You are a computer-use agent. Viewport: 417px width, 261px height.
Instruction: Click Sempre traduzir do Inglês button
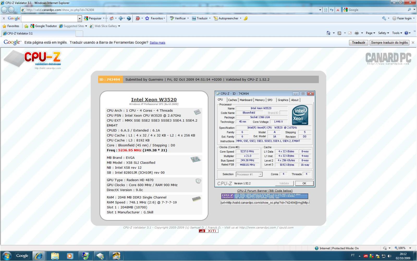pyautogui.click(x=389, y=43)
